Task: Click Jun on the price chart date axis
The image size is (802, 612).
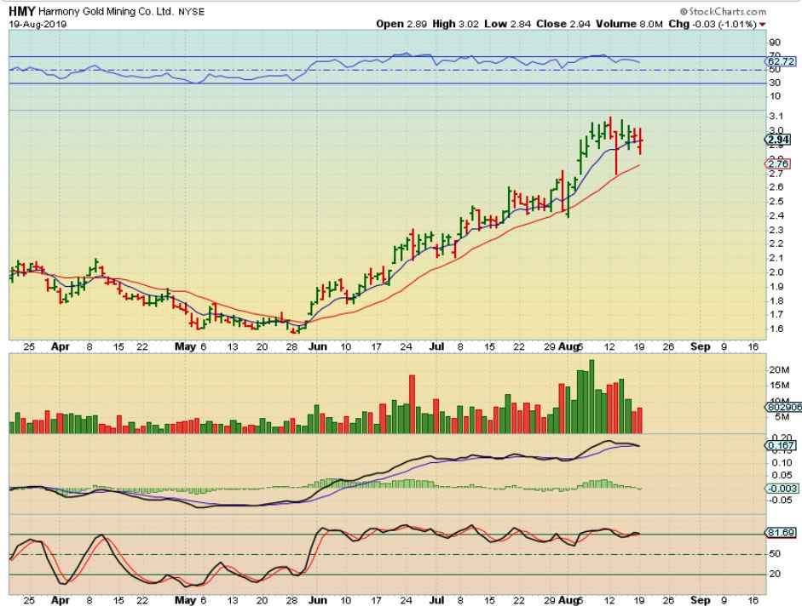Action: [x=317, y=346]
